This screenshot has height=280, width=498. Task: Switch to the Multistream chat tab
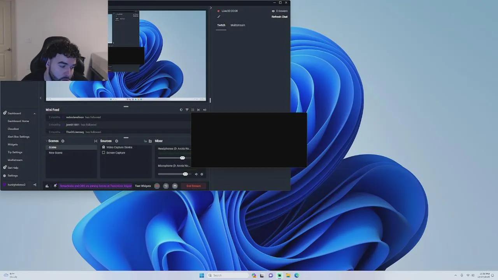(x=238, y=25)
